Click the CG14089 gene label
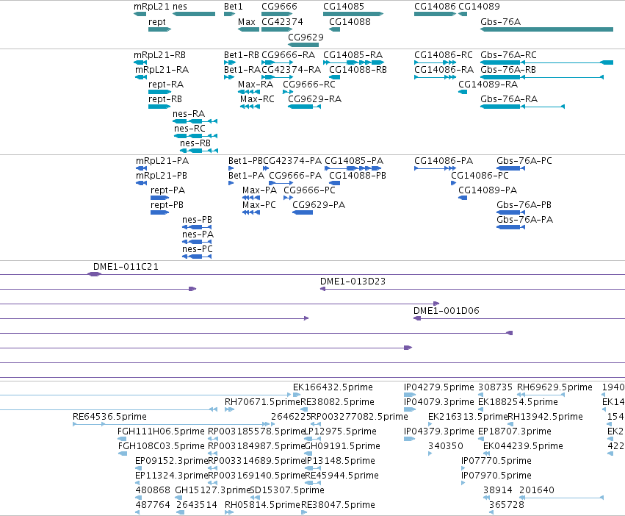Viewport: 625px width, 516px height. pyautogui.click(x=479, y=7)
